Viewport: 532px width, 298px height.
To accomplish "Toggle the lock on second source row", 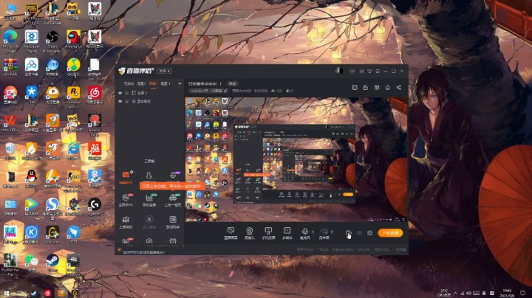I will [127, 101].
